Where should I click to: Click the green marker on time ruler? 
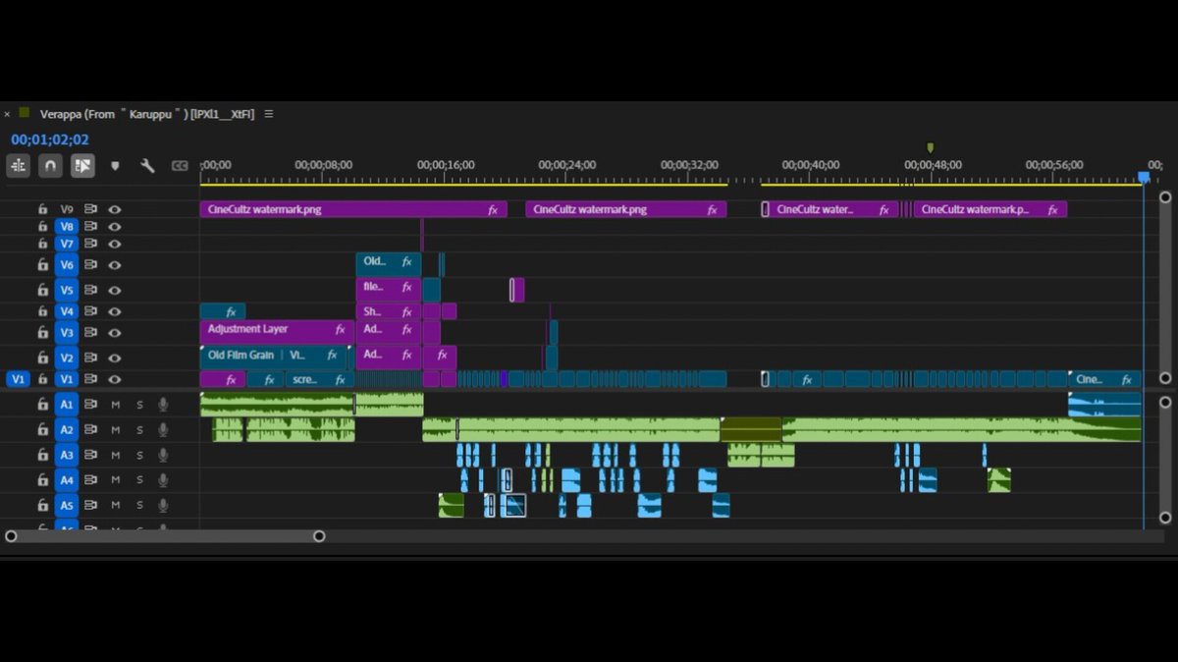[x=931, y=148]
